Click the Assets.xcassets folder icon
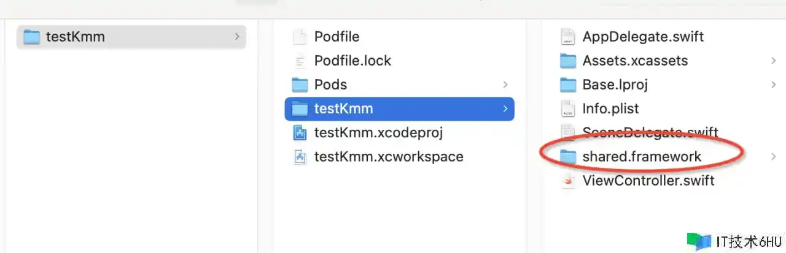Image resolution: width=786 pixels, height=253 pixels. pyautogui.click(x=569, y=61)
